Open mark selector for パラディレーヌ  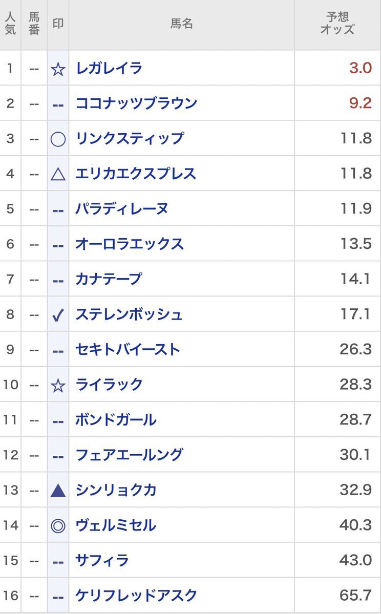point(58,209)
